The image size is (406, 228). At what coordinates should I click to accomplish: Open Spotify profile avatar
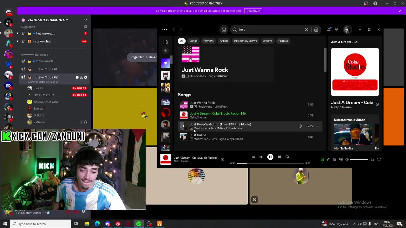coord(347,29)
